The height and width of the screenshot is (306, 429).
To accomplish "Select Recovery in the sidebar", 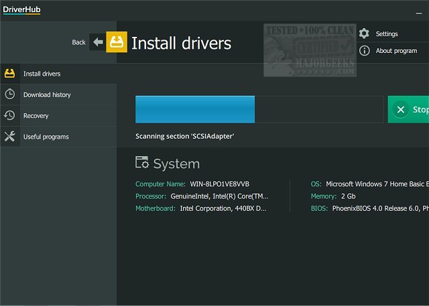I will pos(36,116).
